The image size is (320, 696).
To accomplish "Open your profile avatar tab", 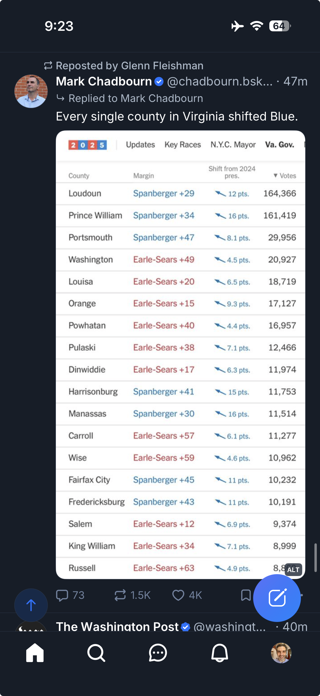I will (281, 653).
